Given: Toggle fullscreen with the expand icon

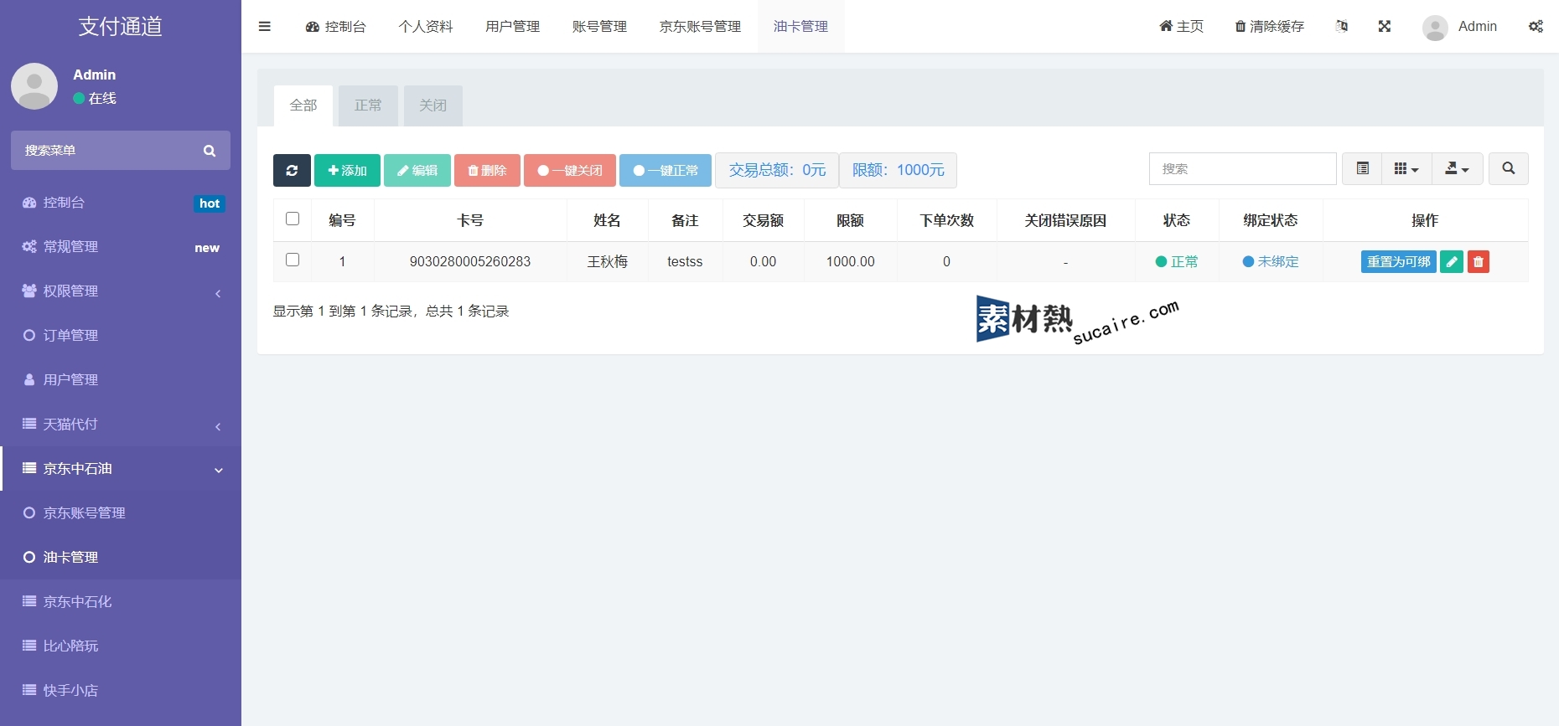Looking at the screenshot, I should [x=1385, y=26].
